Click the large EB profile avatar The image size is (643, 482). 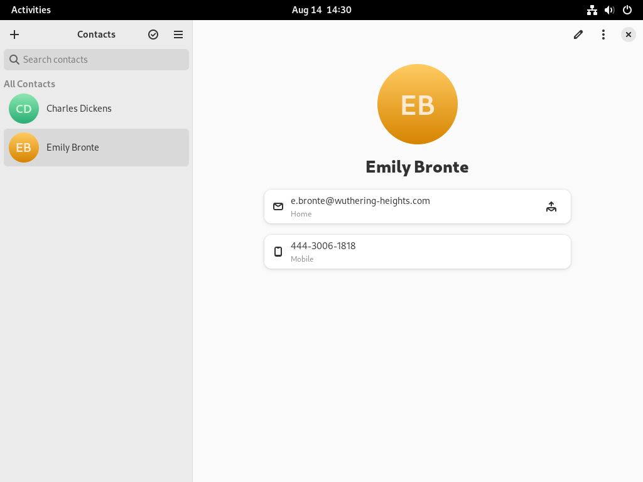pos(418,104)
